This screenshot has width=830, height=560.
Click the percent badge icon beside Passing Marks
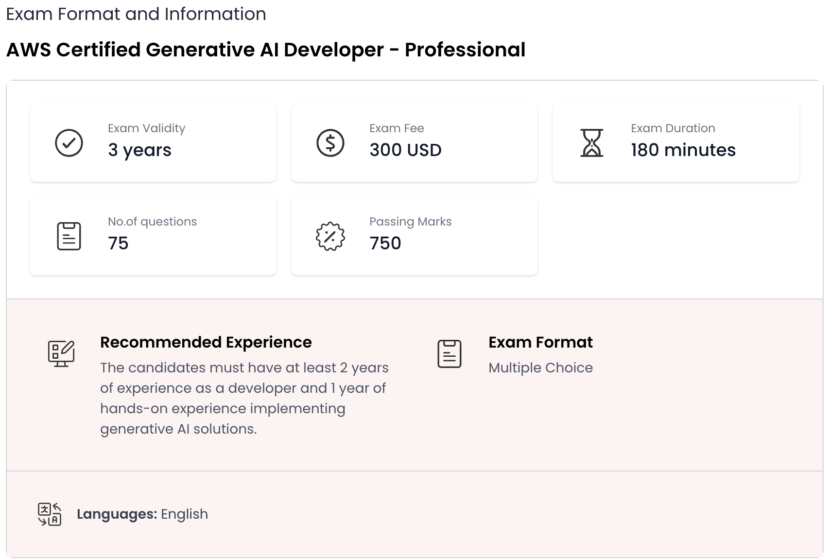tap(330, 236)
